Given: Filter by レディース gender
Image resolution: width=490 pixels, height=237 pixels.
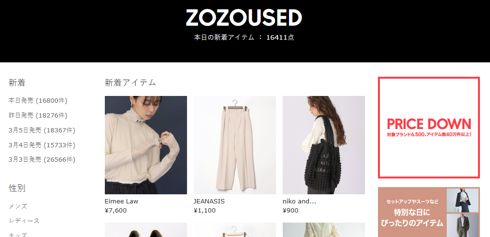Looking at the screenshot, I should pyautogui.click(x=24, y=221).
